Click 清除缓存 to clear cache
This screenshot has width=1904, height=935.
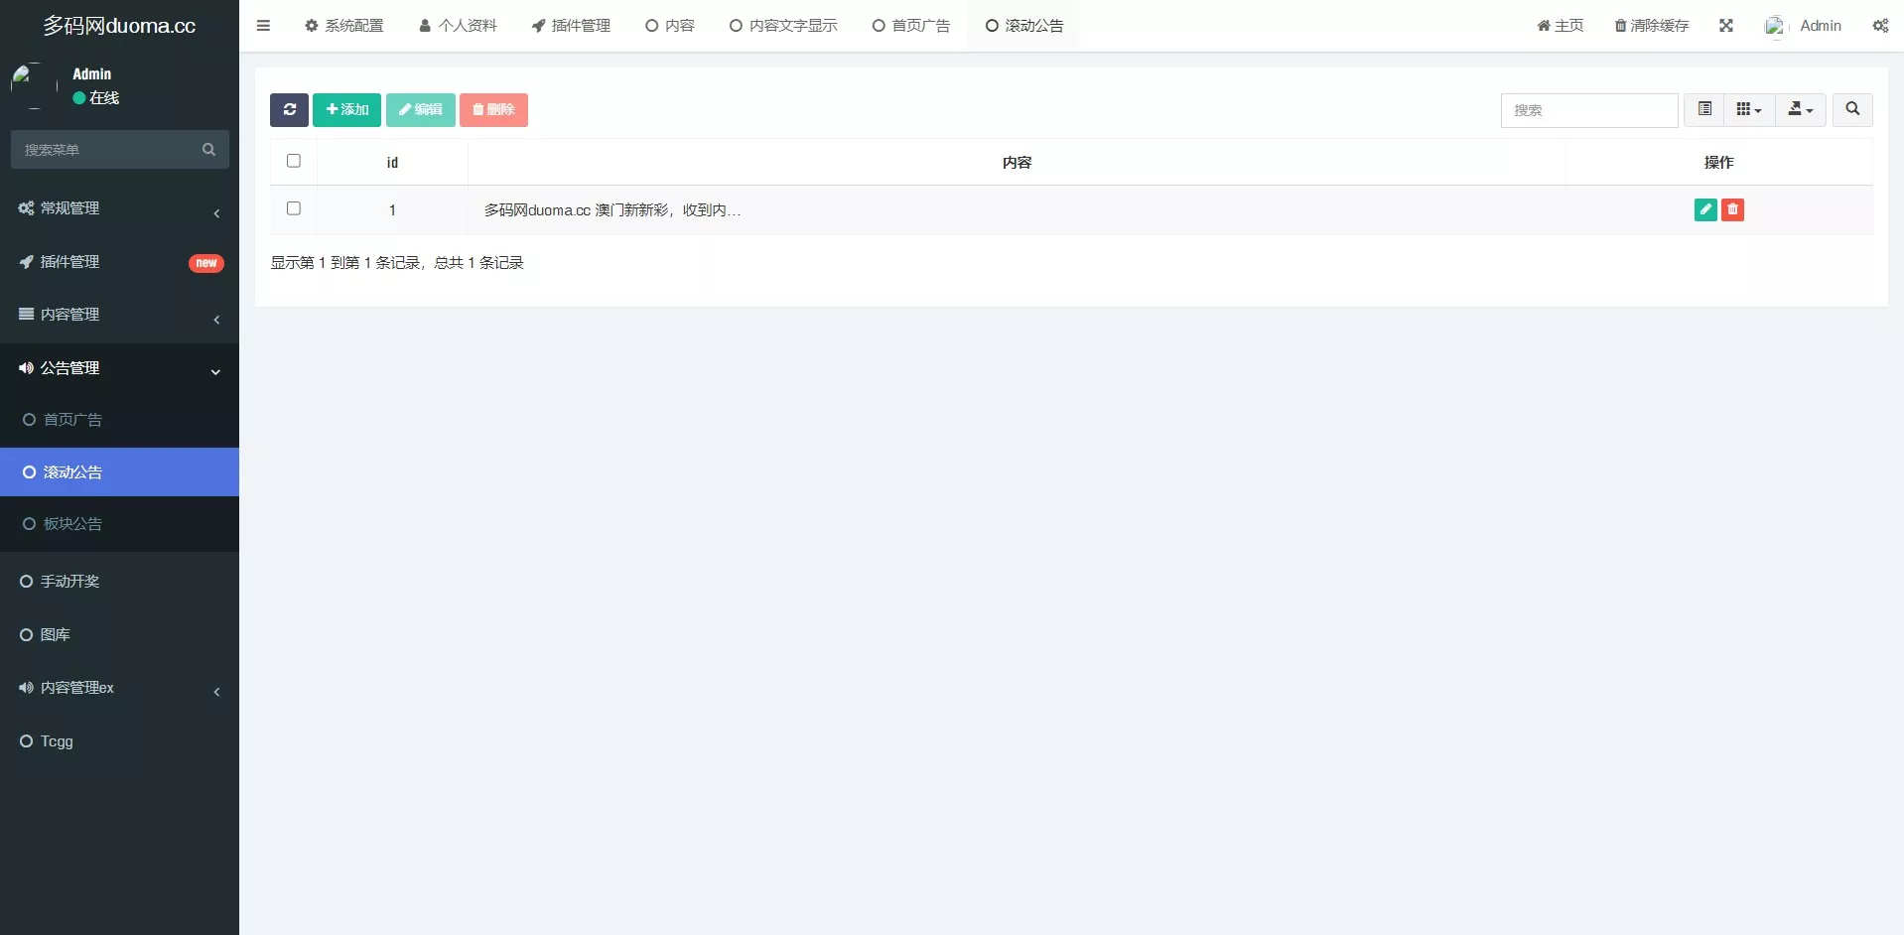click(1651, 25)
